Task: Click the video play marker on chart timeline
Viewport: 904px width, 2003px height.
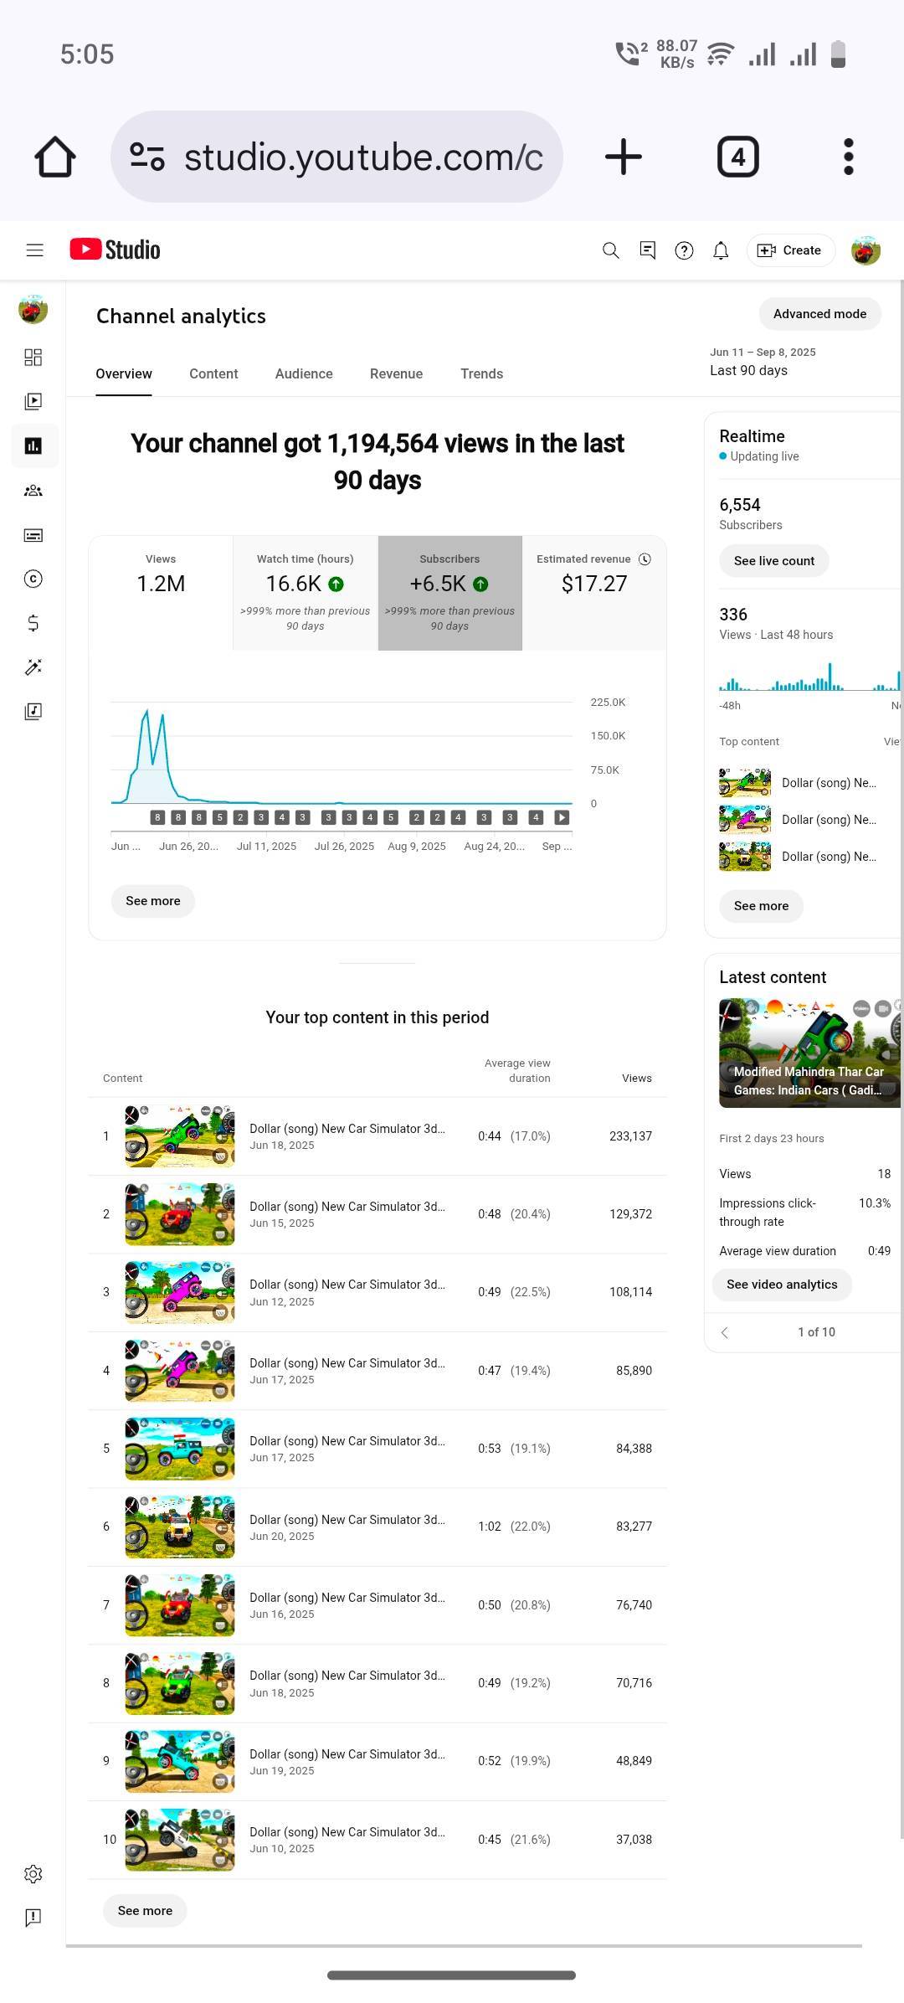Action: click(562, 817)
